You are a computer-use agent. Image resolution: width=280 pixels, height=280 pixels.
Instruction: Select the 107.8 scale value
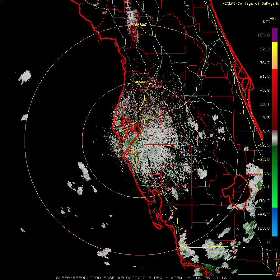[264, 35]
